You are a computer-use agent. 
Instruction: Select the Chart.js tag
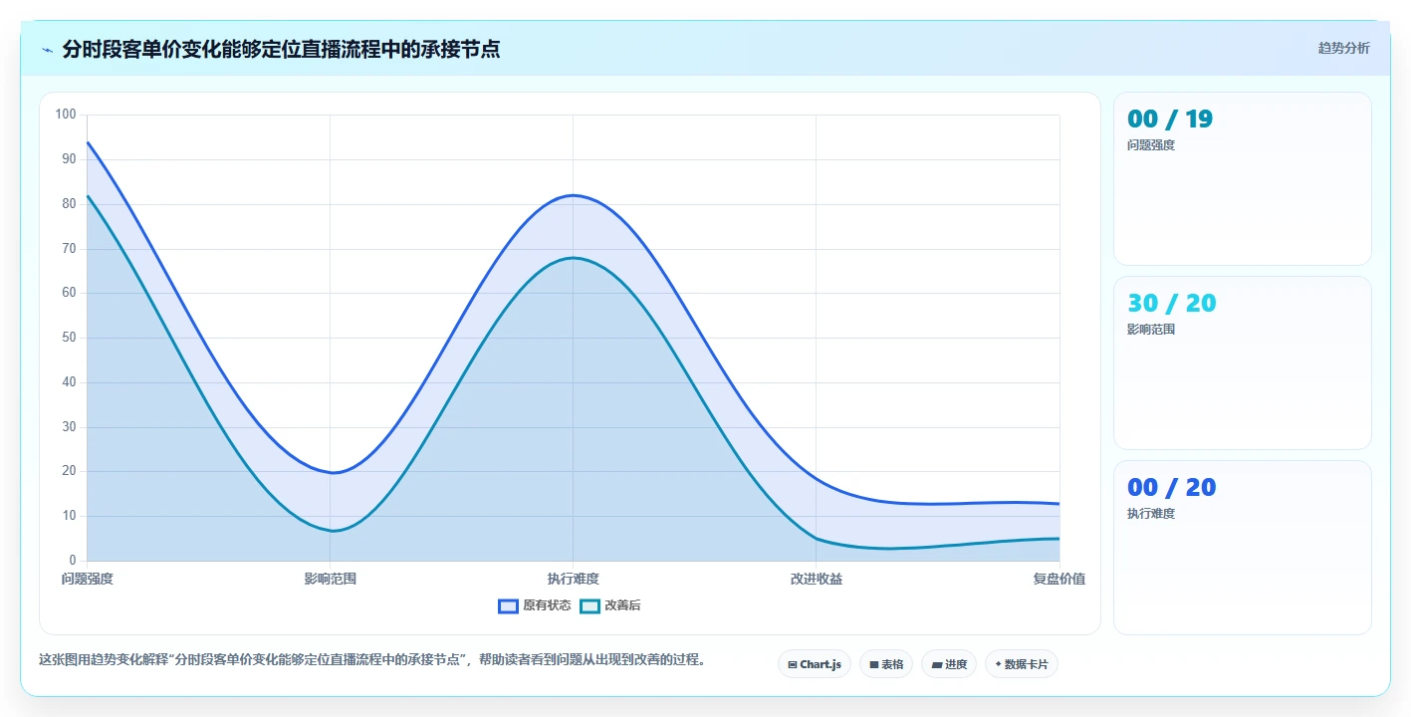pos(815,664)
